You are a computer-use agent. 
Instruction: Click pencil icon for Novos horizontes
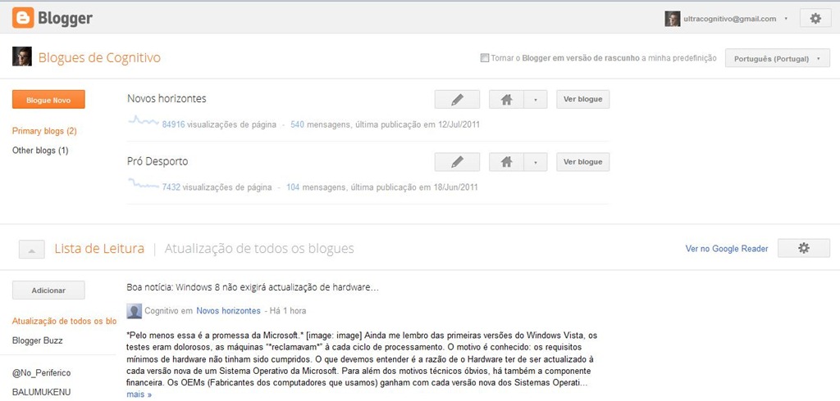pos(457,100)
